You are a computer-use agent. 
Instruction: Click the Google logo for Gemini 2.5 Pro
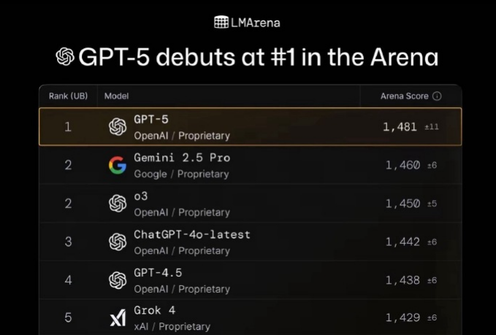tap(118, 165)
